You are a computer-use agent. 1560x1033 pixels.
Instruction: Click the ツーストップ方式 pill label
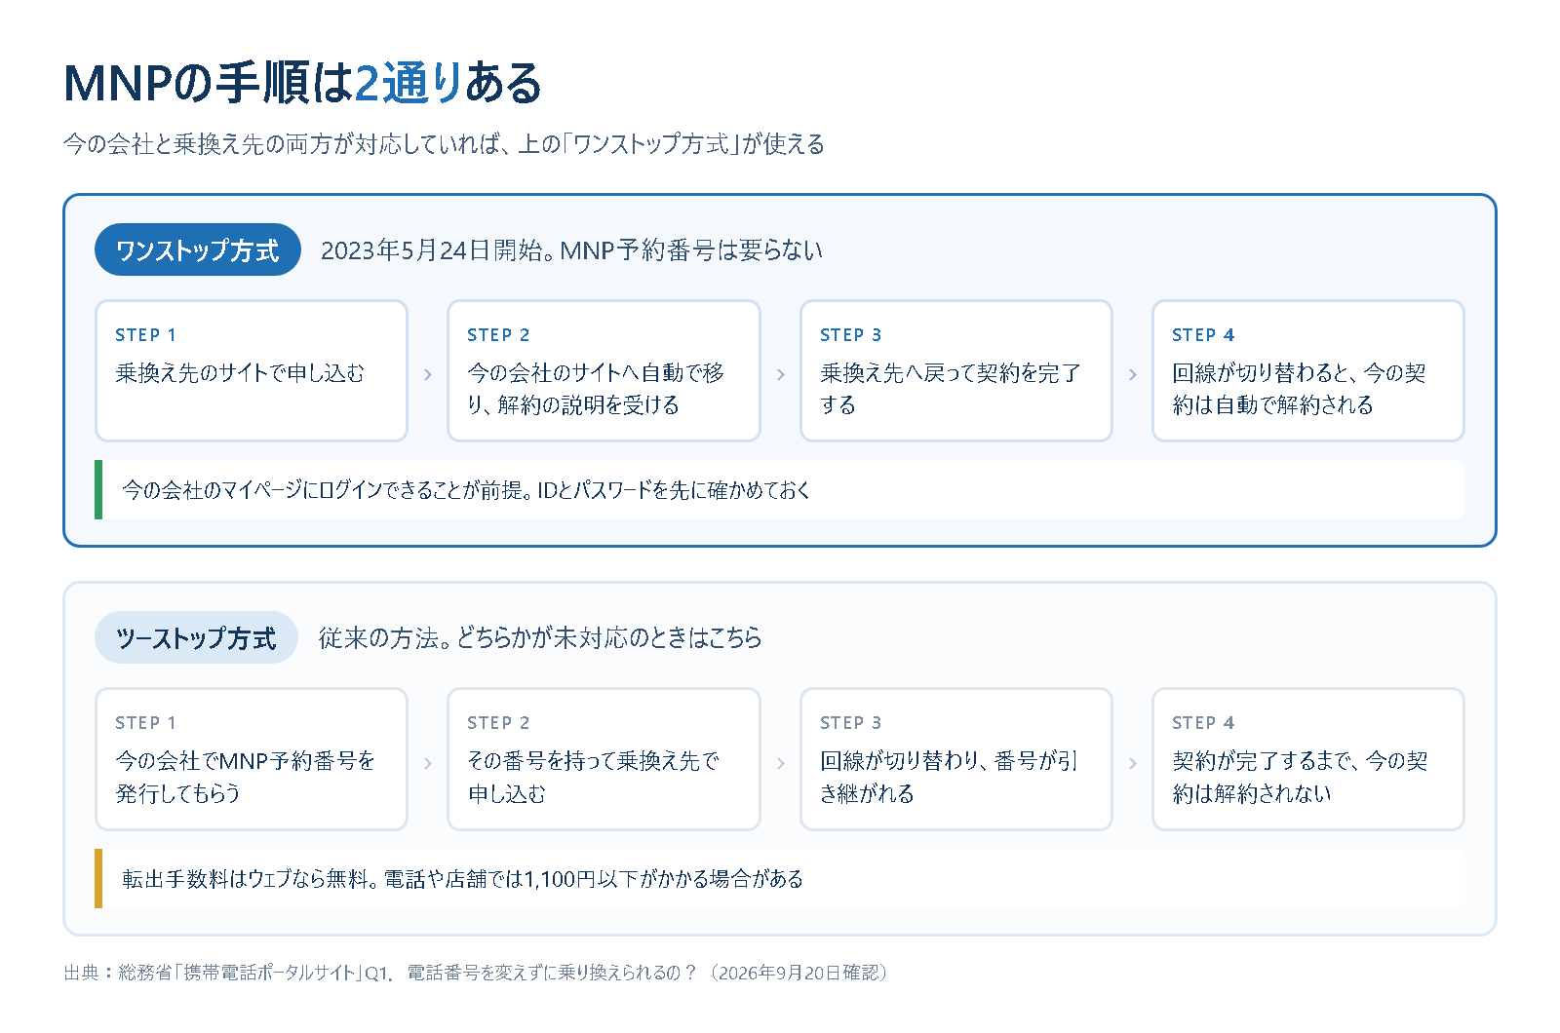coord(196,638)
